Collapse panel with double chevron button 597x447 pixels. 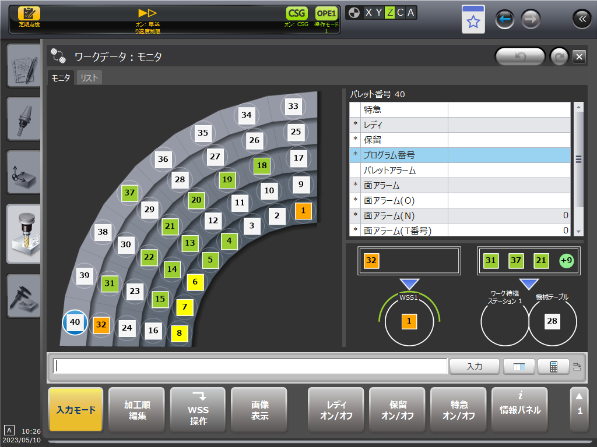click(581, 19)
